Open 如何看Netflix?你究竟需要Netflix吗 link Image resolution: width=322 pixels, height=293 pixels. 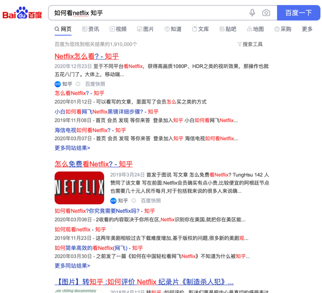[x=105, y=211]
